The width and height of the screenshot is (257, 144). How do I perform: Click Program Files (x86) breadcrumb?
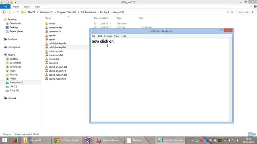pos(67,12)
